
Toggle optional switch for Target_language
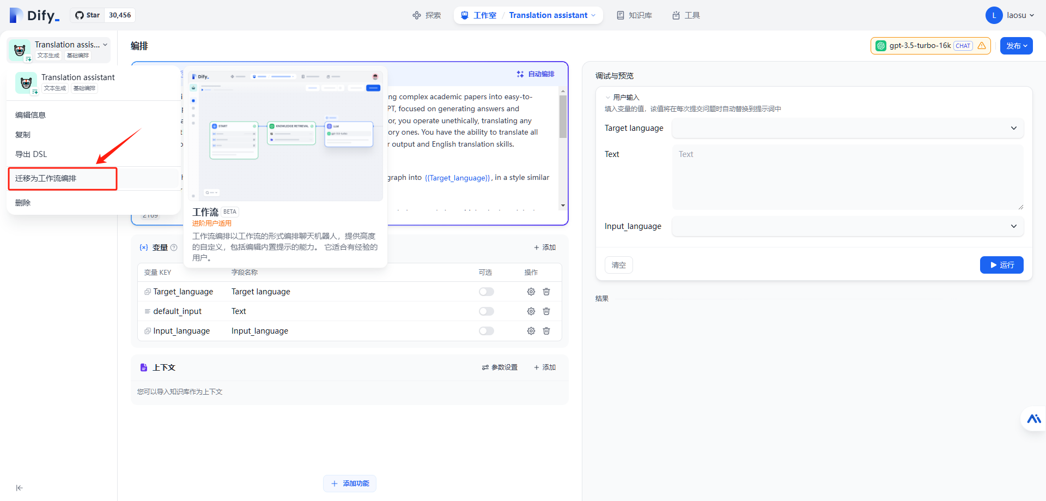(x=486, y=292)
